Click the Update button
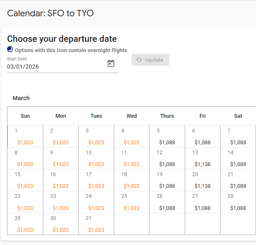The image size is (256, 245). click(x=150, y=60)
